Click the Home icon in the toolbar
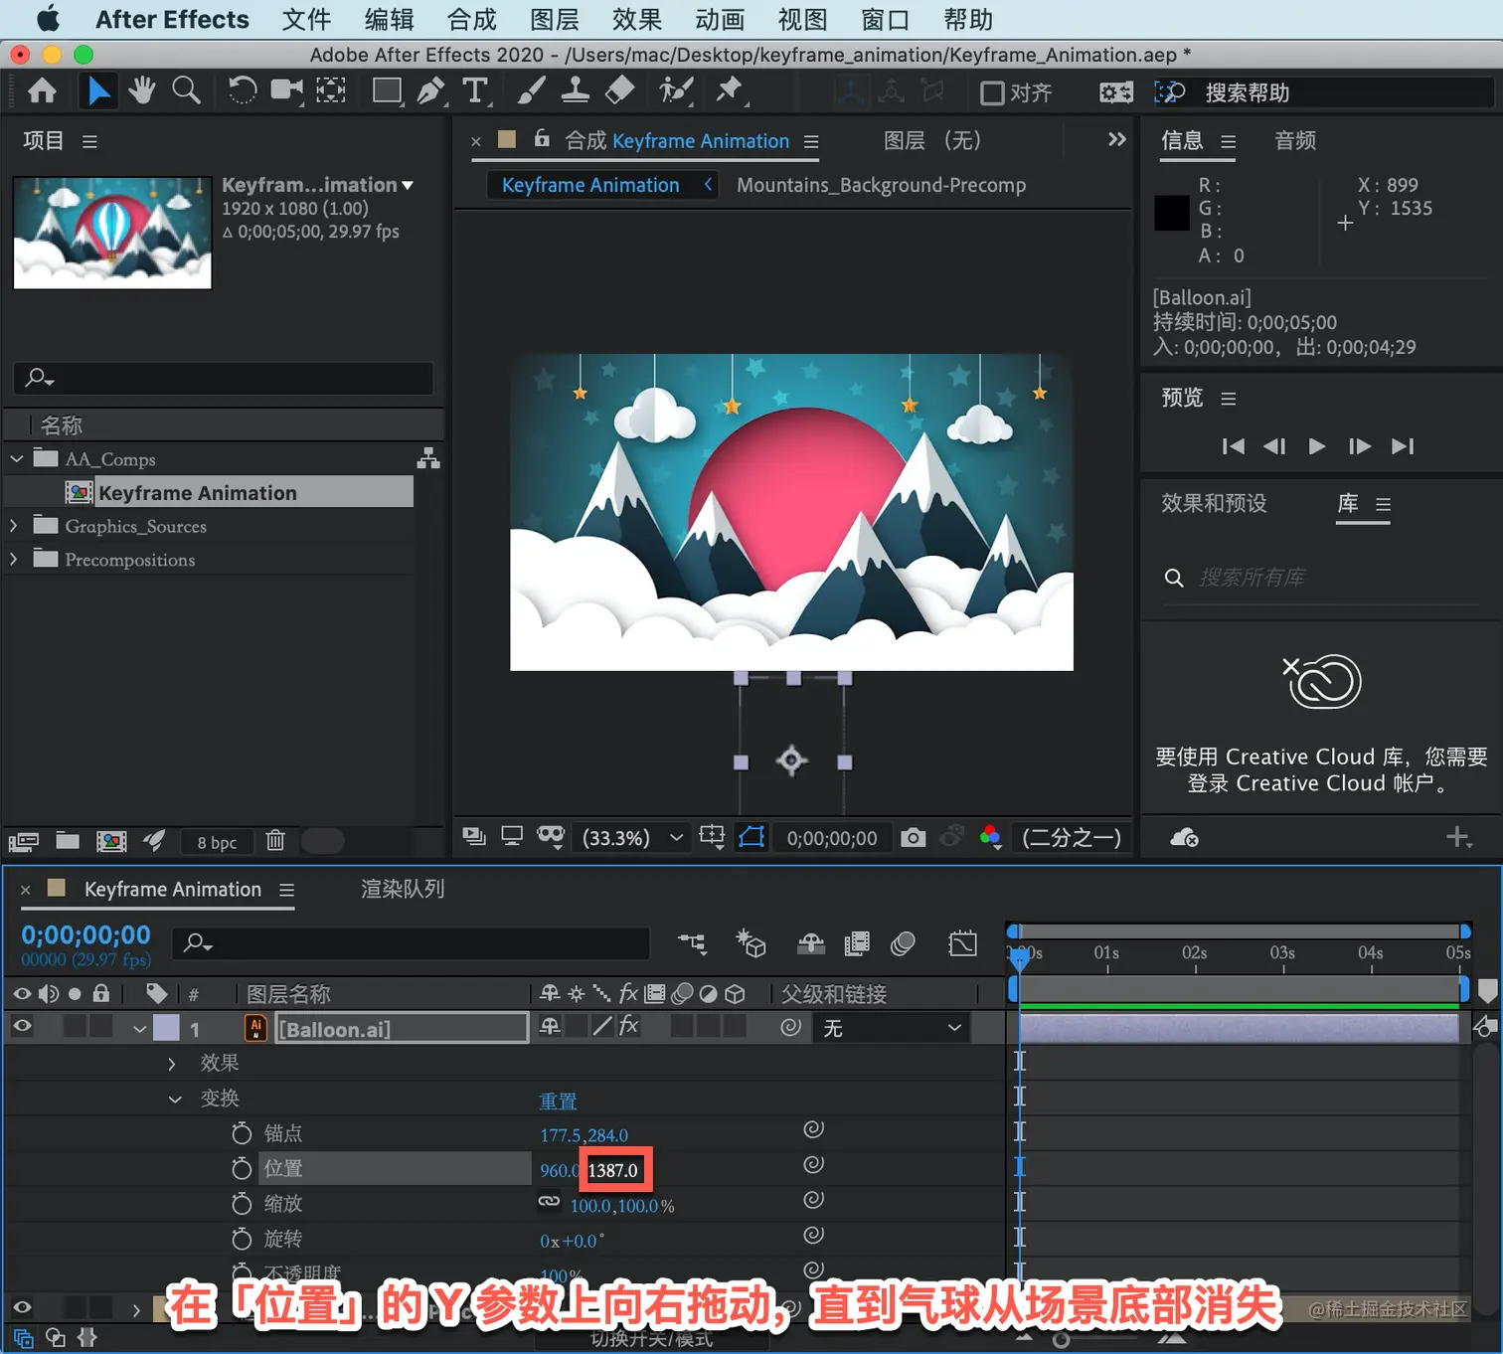The height and width of the screenshot is (1354, 1503). (x=42, y=91)
